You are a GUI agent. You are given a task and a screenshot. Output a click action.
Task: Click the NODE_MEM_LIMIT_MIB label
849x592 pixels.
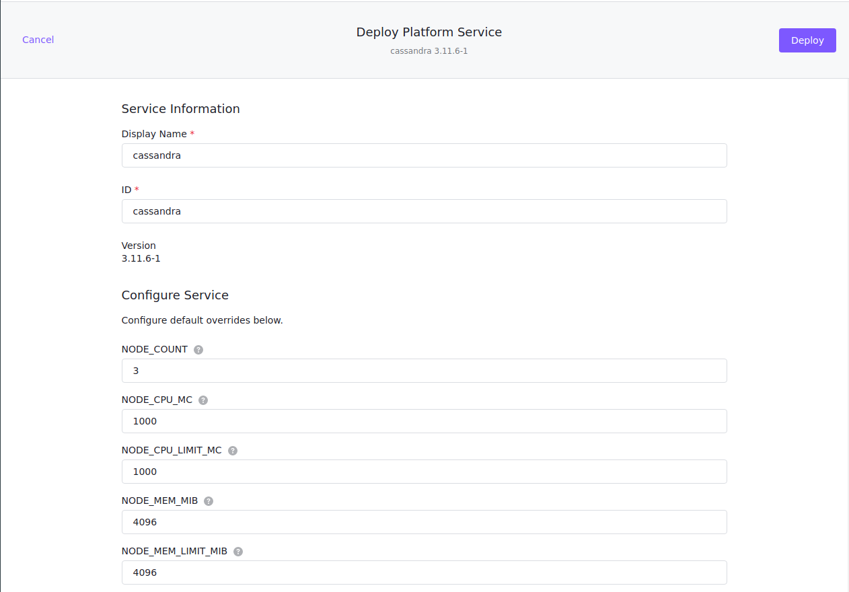175,552
